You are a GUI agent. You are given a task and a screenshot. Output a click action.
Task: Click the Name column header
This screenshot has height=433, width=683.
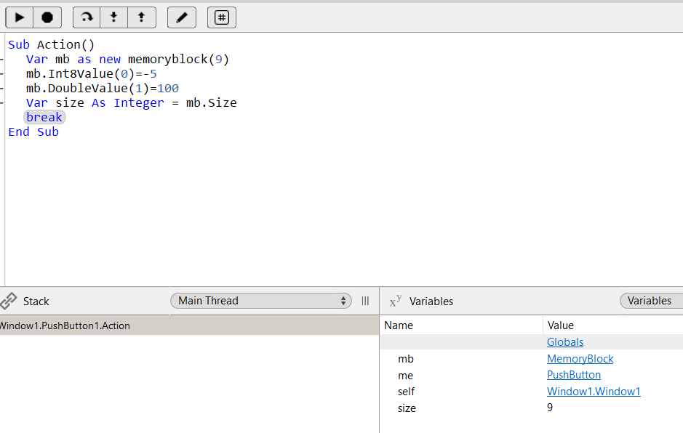coord(399,325)
